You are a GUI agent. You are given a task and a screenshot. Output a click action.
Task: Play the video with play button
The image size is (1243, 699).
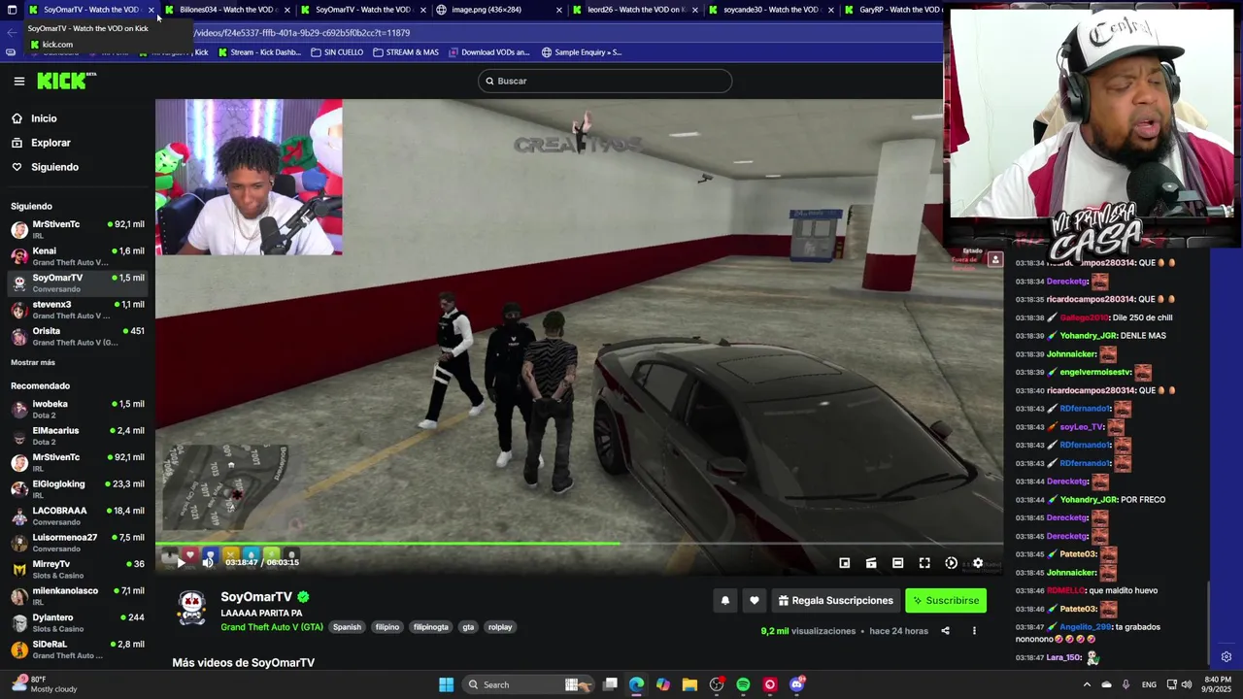pyautogui.click(x=181, y=562)
